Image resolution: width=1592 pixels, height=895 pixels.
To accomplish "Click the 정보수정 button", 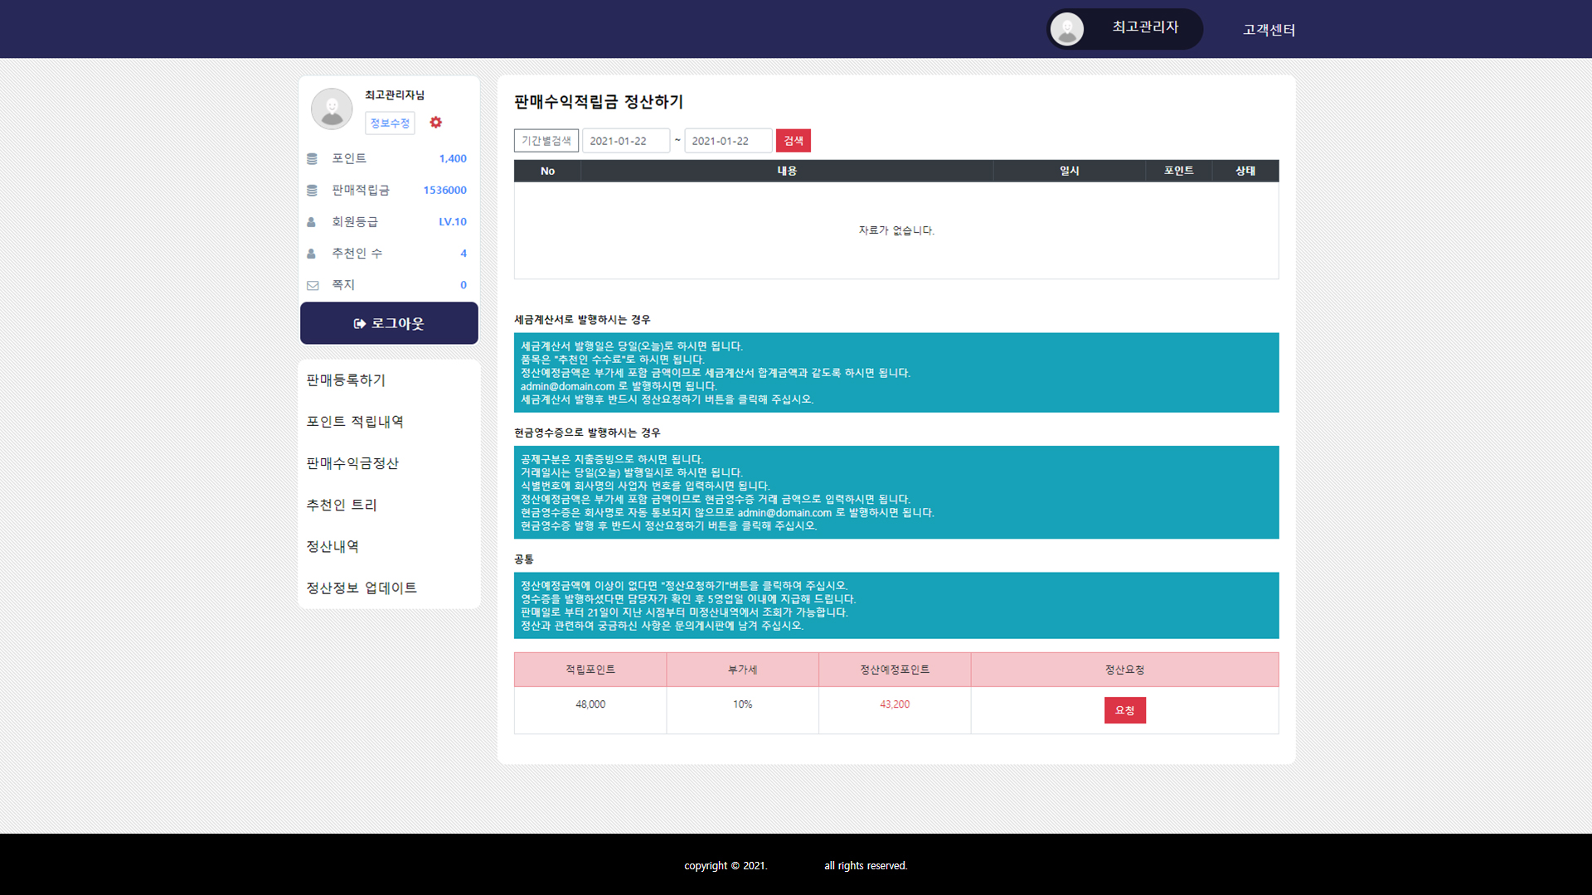I will pos(390,123).
